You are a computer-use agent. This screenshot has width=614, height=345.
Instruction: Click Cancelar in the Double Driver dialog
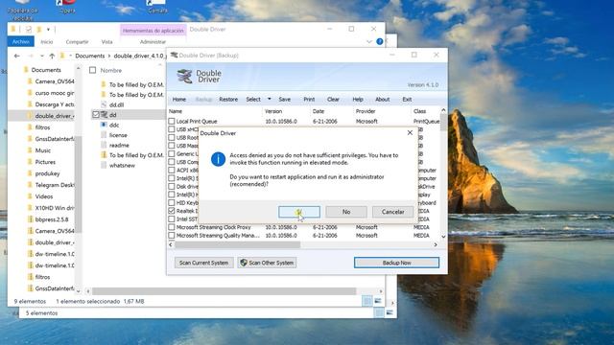(392, 212)
